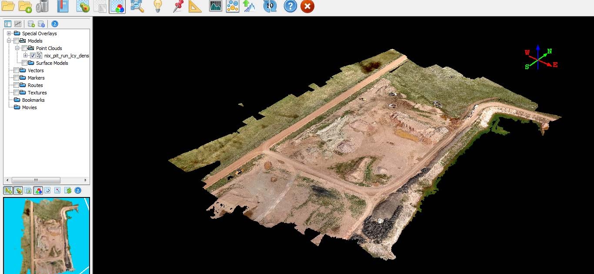
Task: Click the compass orientation axis widget
Action: click(540, 58)
